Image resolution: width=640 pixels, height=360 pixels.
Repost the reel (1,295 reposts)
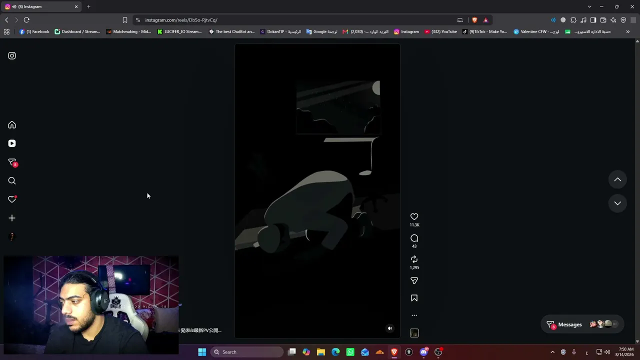click(414, 259)
